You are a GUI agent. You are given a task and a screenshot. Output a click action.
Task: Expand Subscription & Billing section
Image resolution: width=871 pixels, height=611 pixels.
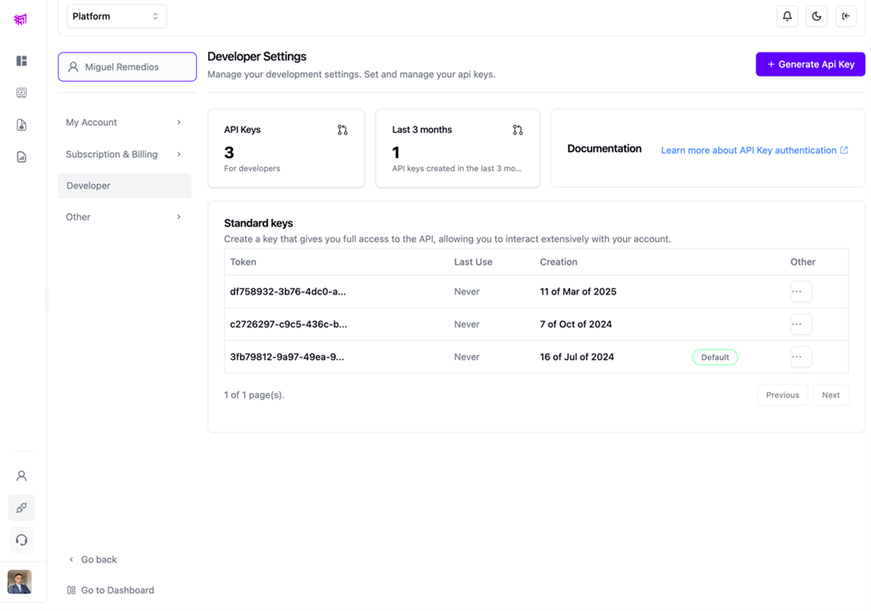click(124, 155)
